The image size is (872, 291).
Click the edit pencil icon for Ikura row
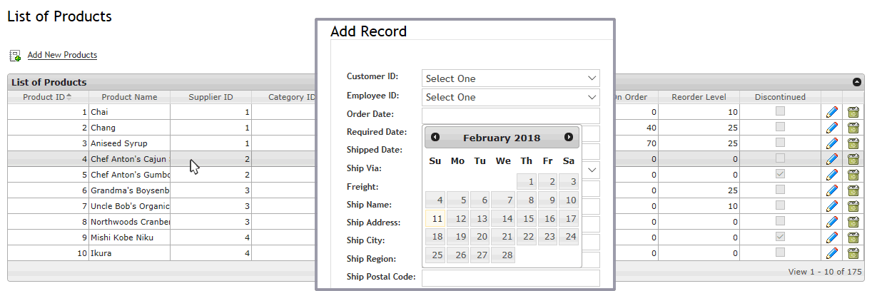click(831, 253)
